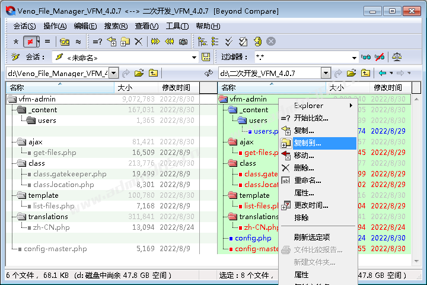Click the grey Stop circle icon
Viewport: 427px width, 285px height.
click(270, 42)
